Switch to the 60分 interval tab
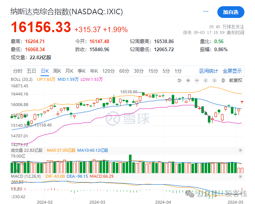The image size is (255, 204). [124, 71]
